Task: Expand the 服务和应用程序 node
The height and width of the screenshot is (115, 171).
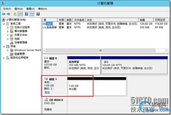Action: pyautogui.click(x=4, y=58)
